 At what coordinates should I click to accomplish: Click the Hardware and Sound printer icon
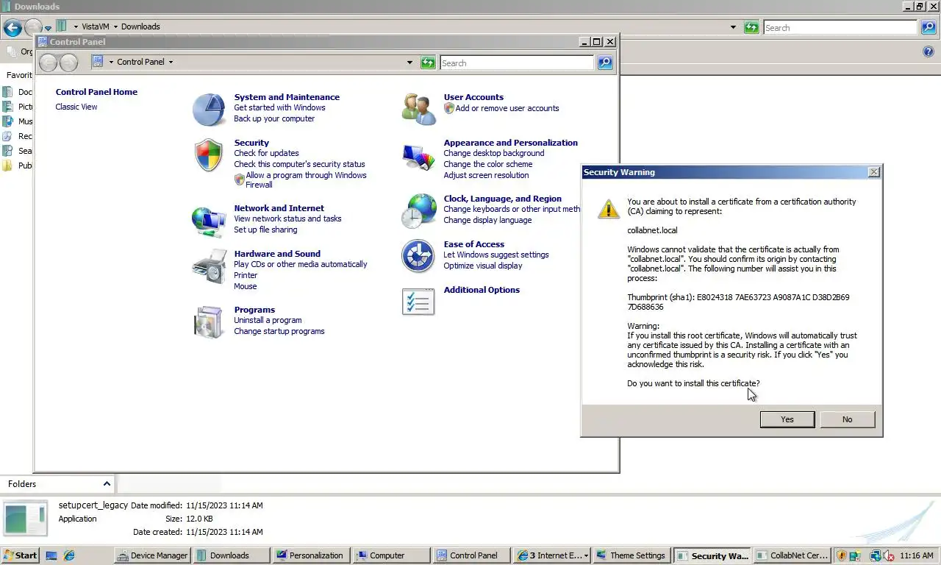tap(209, 266)
